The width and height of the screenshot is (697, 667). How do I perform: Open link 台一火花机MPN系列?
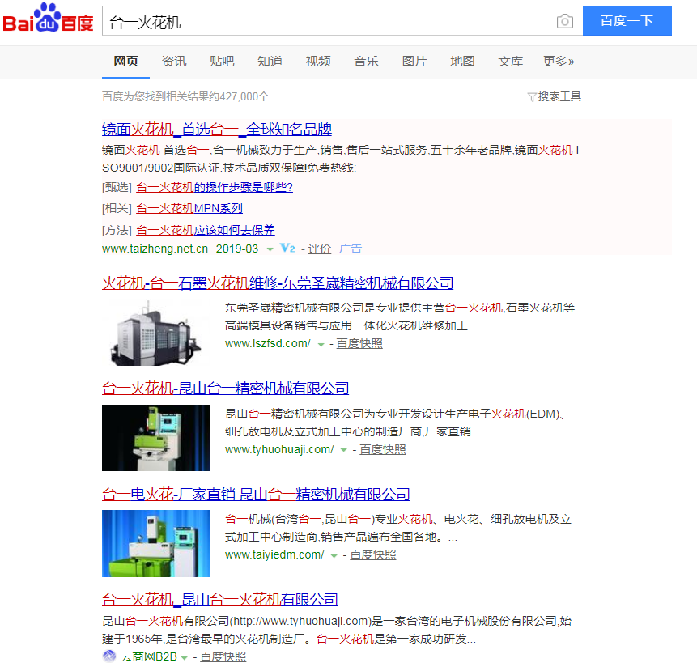[189, 208]
